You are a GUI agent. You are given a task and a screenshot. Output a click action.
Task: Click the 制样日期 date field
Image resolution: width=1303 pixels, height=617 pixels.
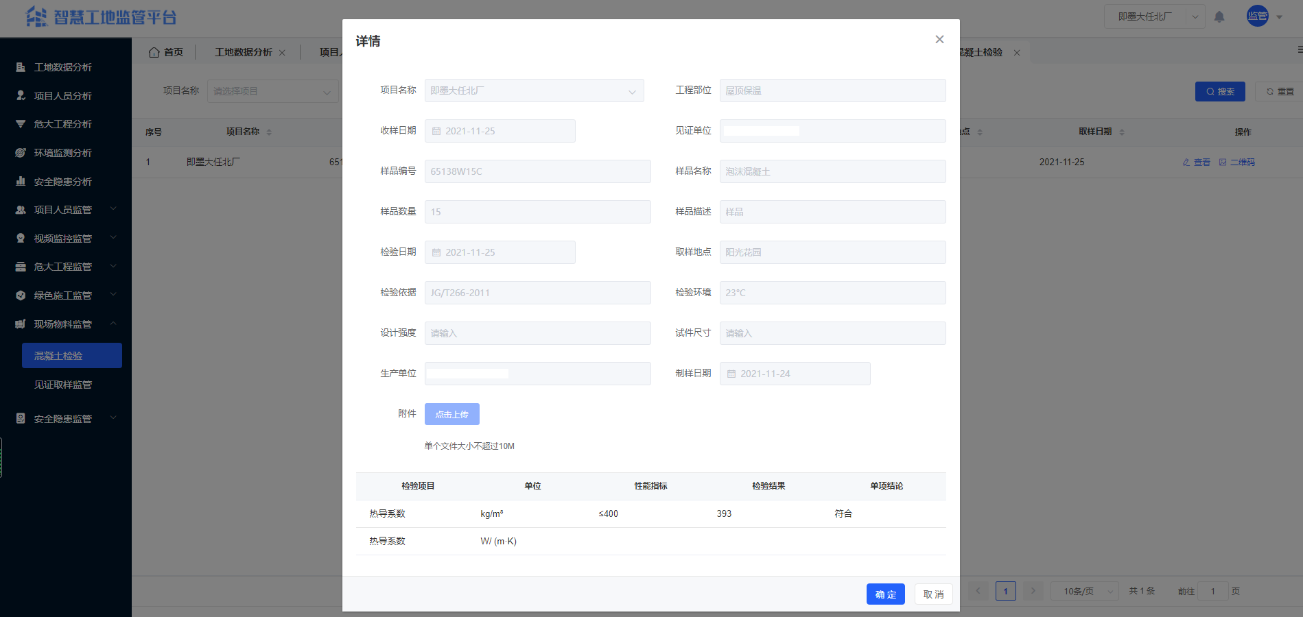(795, 374)
